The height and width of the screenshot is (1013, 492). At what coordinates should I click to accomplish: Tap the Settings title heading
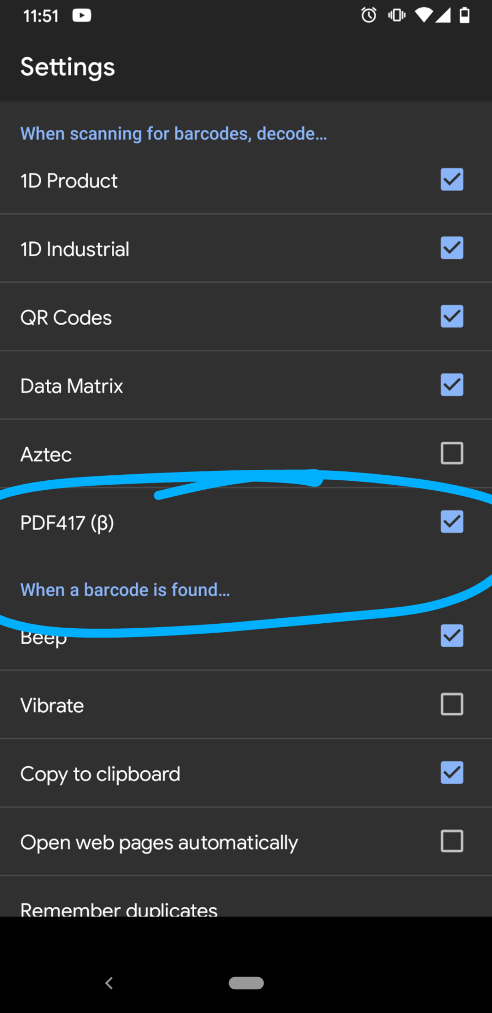[x=68, y=67]
